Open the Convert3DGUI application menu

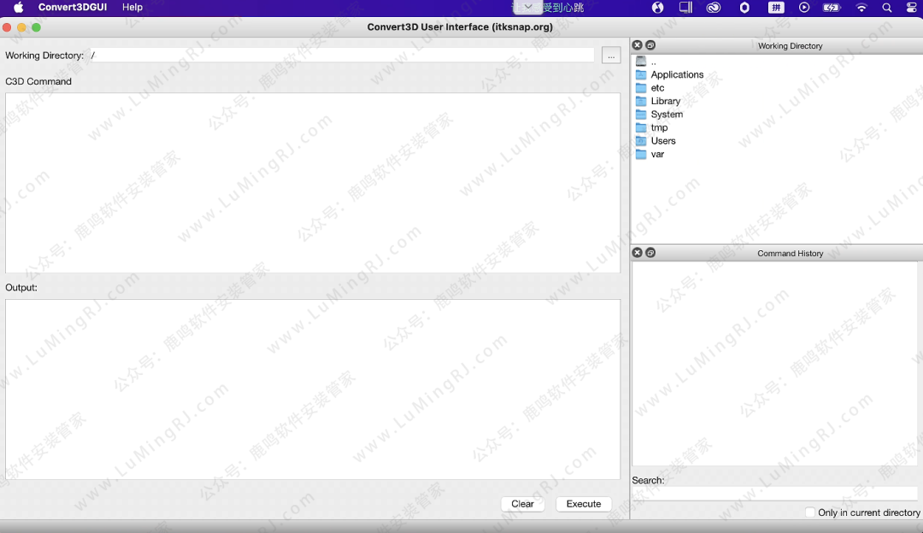tap(72, 7)
